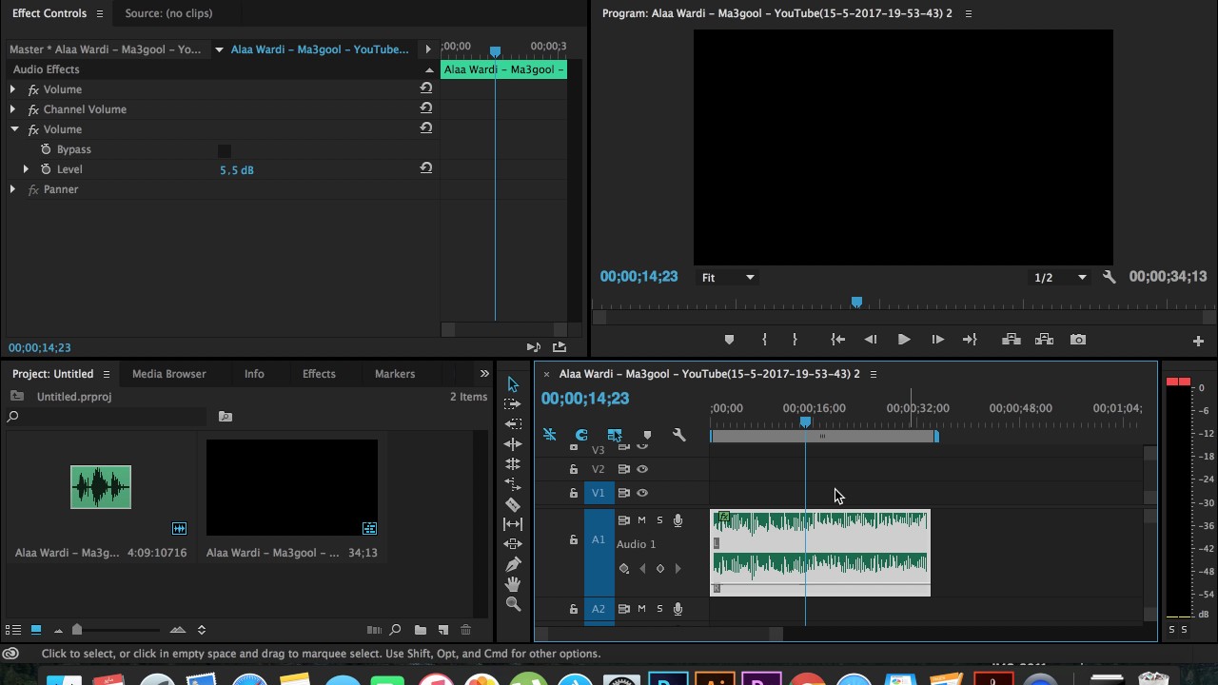
Task: Click the New Item icon in Project panel
Action: [x=443, y=630]
